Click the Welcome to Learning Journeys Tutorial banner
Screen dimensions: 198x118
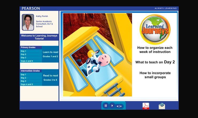[x=39, y=37]
